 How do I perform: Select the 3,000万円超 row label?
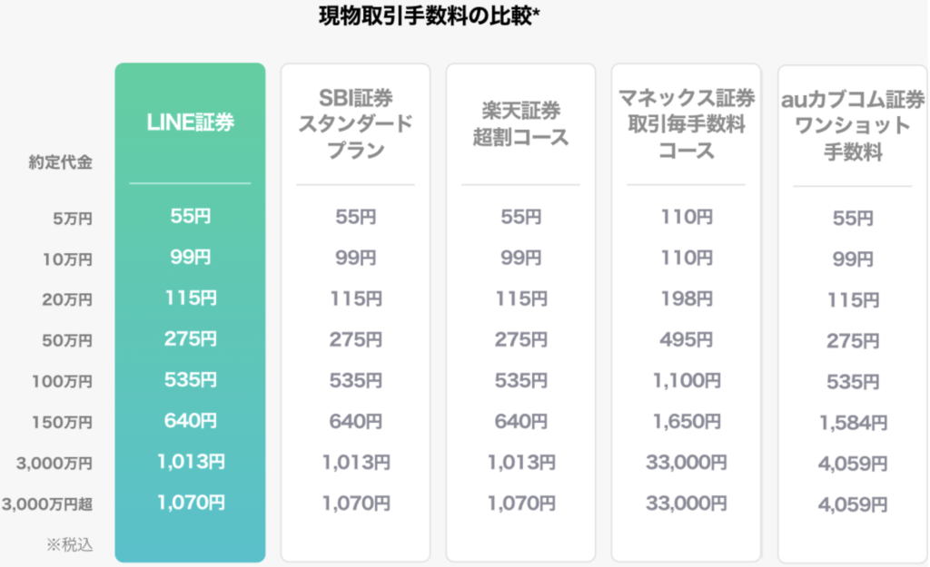coord(47,504)
